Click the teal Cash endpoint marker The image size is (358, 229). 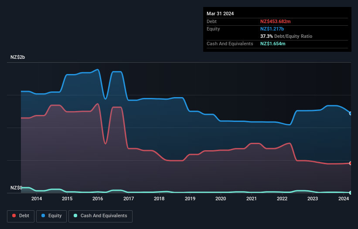[x=351, y=192]
